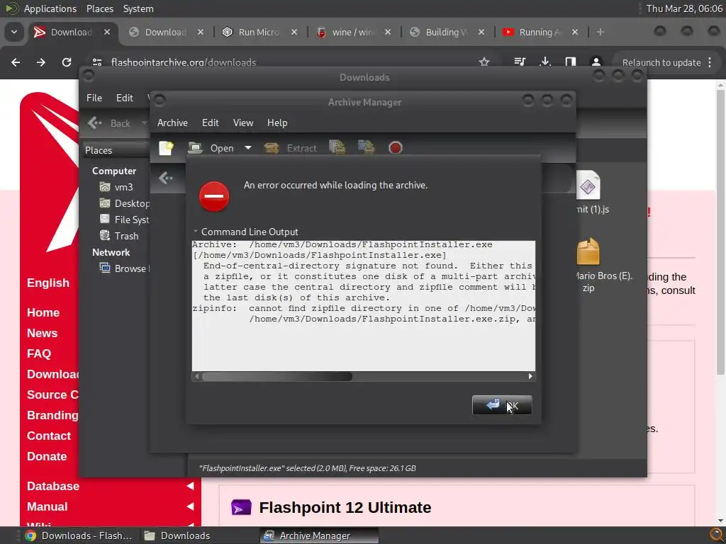Select File System in Places sidebar
Image resolution: width=726 pixels, height=544 pixels.
(125, 220)
